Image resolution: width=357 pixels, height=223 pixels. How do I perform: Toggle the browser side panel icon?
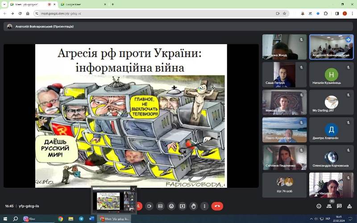[337, 14]
